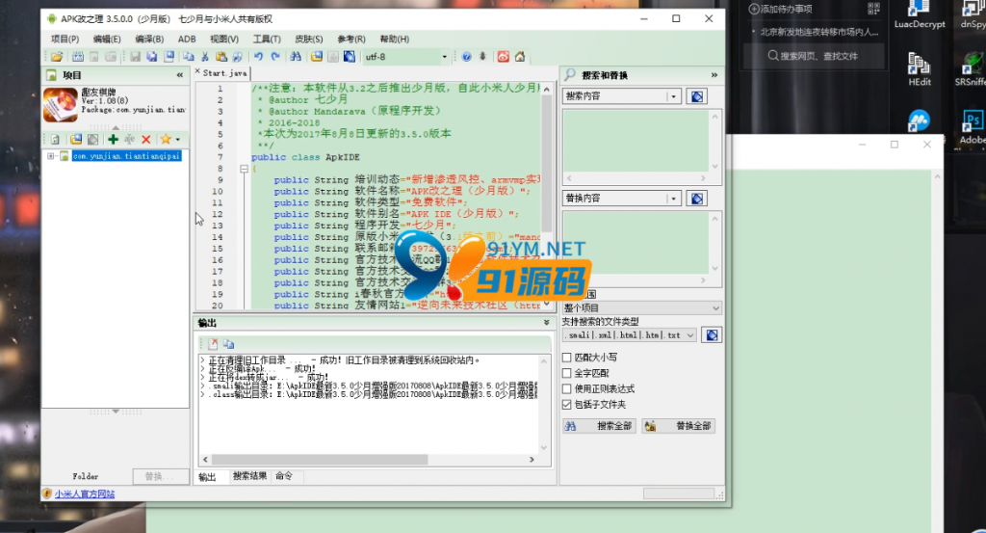This screenshot has width=986, height=533.
Task: Redo with the blue forward arrow
Action: point(275,57)
